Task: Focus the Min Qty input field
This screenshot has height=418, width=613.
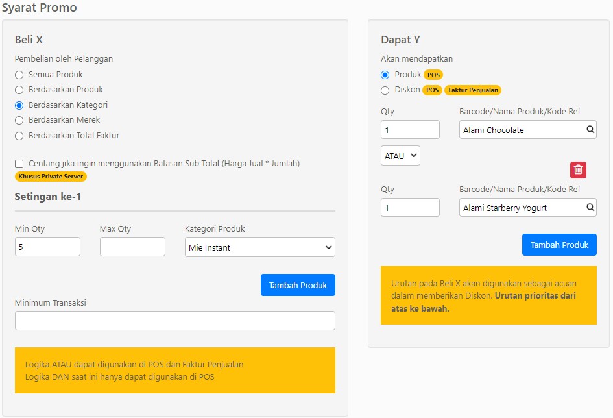Action: point(48,247)
